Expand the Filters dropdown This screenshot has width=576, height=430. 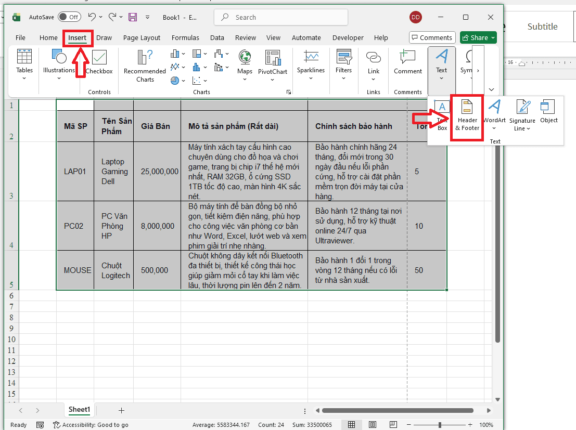pos(343,78)
